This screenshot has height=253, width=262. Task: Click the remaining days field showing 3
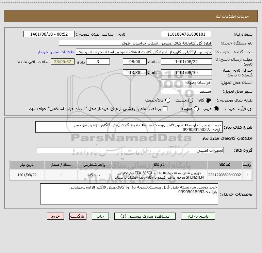point(98,61)
